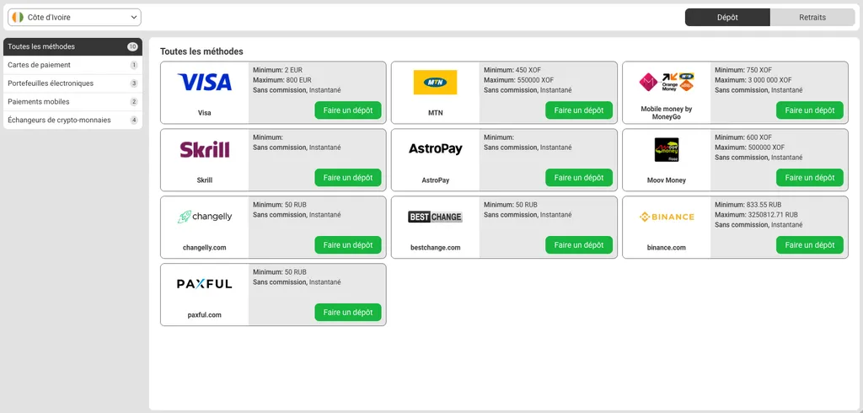The width and height of the screenshot is (863, 413).
Task: Switch to the Dépôt tab
Action: point(727,17)
